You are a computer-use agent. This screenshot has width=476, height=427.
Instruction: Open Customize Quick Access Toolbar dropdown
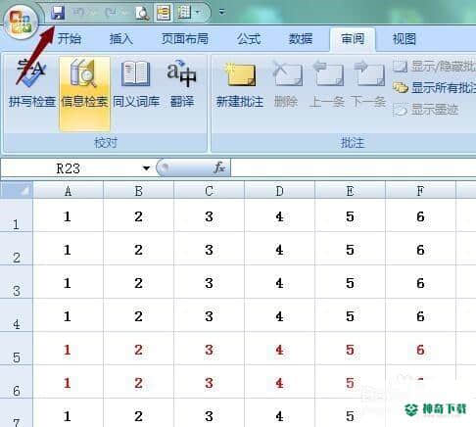[x=222, y=13]
